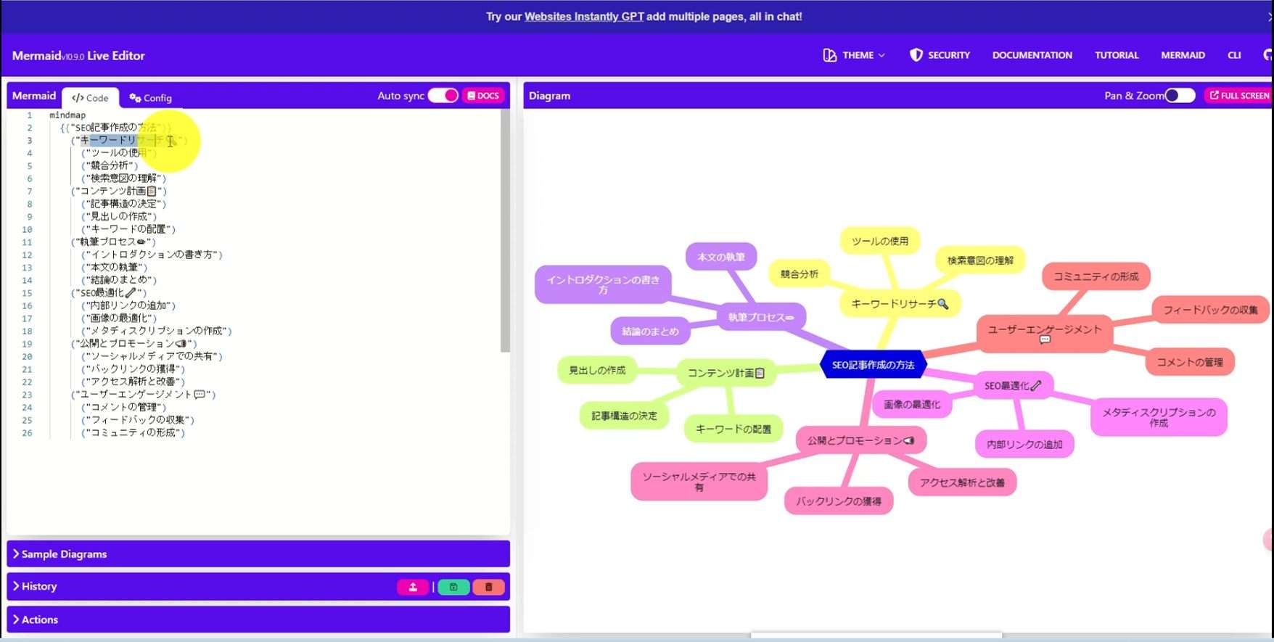Click the 検索意図の理解 diagram node

(x=980, y=260)
